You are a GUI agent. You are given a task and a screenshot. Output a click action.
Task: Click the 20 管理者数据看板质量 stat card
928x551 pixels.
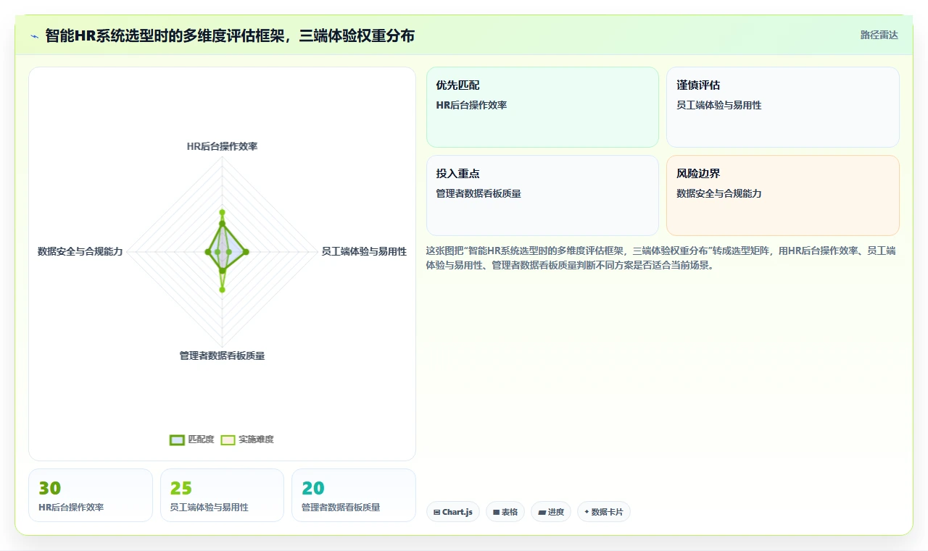tap(354, 495)
